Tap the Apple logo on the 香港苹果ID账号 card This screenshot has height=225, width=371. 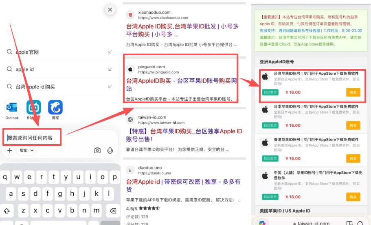[265, 143]
